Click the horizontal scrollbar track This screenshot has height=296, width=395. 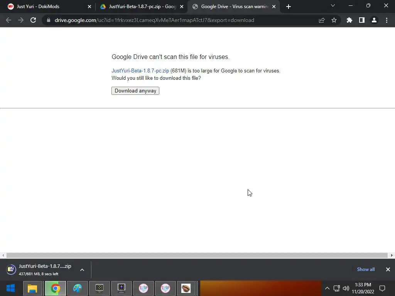coord(197,255)
